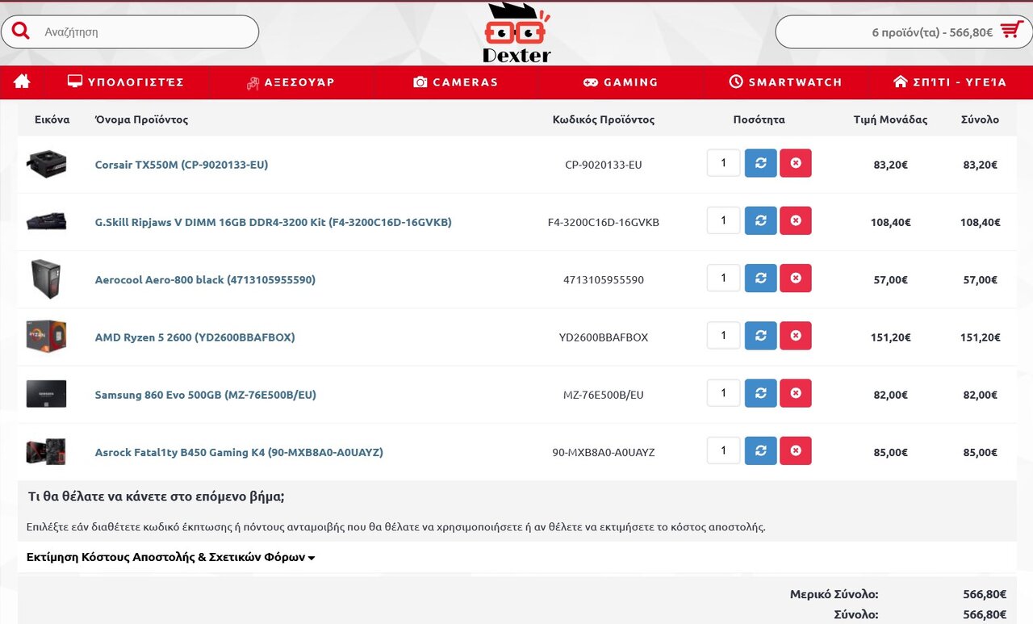Click the Samsung SSD thumbnail
Image resolution: width=1033 pixels, height=624 pixels.
46,394
